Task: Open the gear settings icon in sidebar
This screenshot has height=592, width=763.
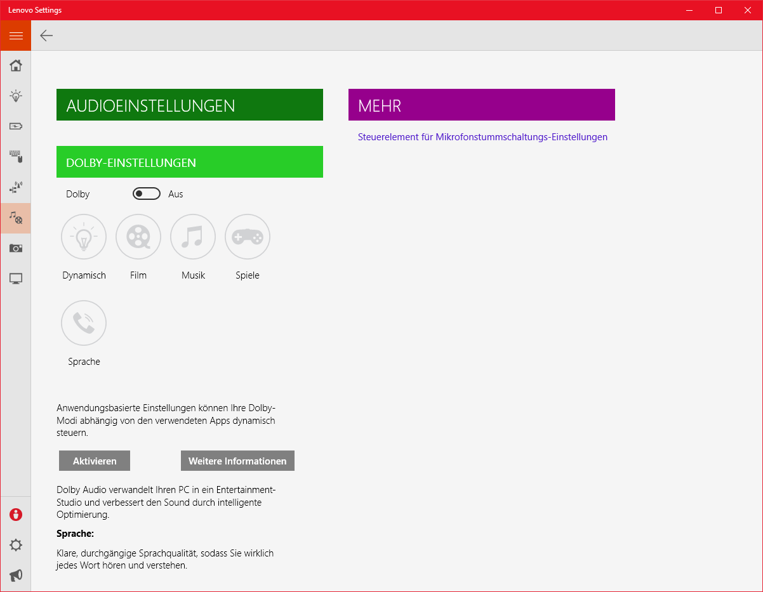Action: [16, 545]
